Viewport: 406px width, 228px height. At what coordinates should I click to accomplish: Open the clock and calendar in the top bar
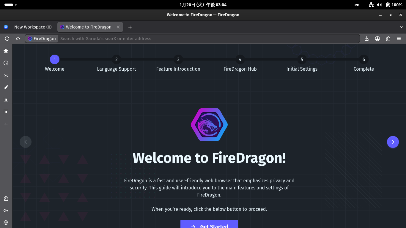click(x=203, y=5)
